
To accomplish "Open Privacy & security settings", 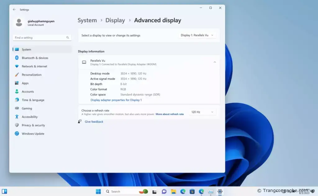I will pyautogui.click(x=33, y=125).
